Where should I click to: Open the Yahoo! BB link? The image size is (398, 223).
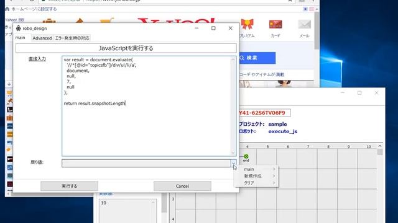point(14,20)
